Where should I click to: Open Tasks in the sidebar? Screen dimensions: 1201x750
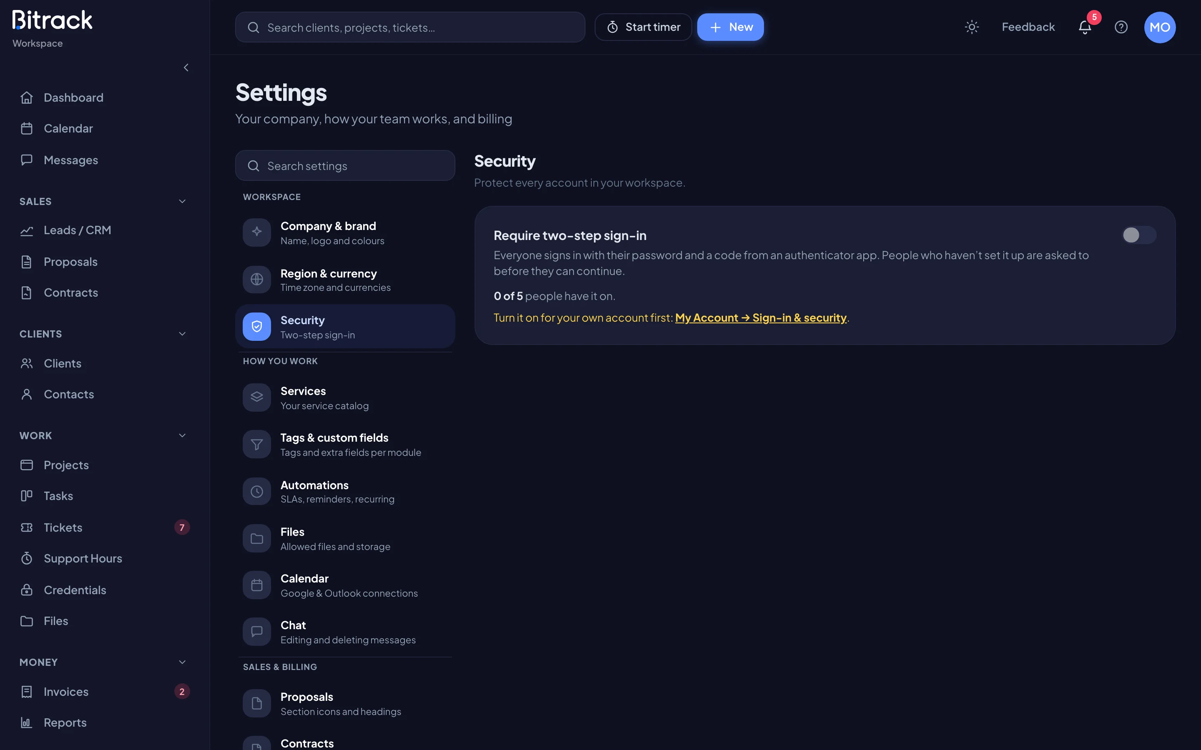[105, 496]
